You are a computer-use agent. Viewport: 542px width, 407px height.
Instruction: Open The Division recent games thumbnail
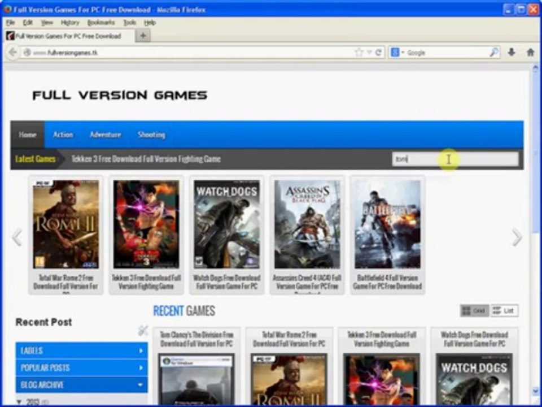click(x=196, y=380)
